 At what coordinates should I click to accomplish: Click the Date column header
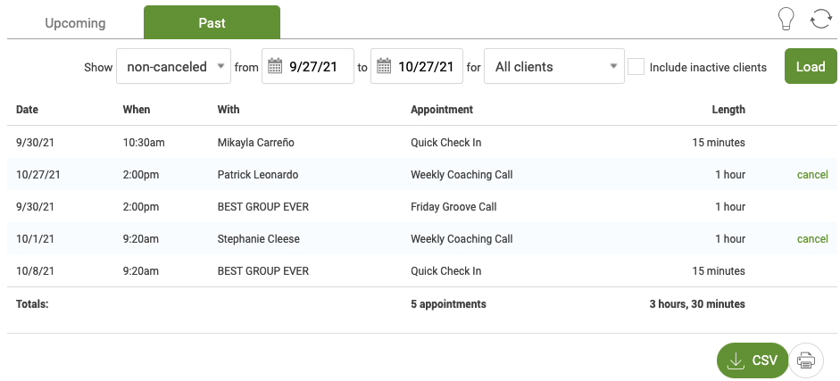point(27,110)
